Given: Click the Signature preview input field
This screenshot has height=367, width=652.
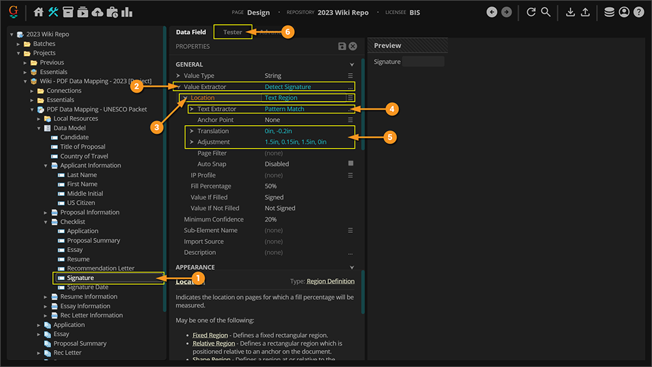Looking at the screenshot, I should [x=423, y=62].
